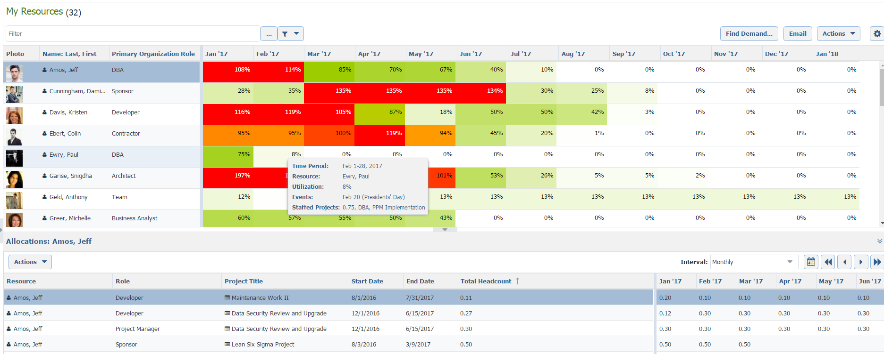
Task: Sort by Primary Organization Role header
Action: pyautogui.click(x=153, y=54)
